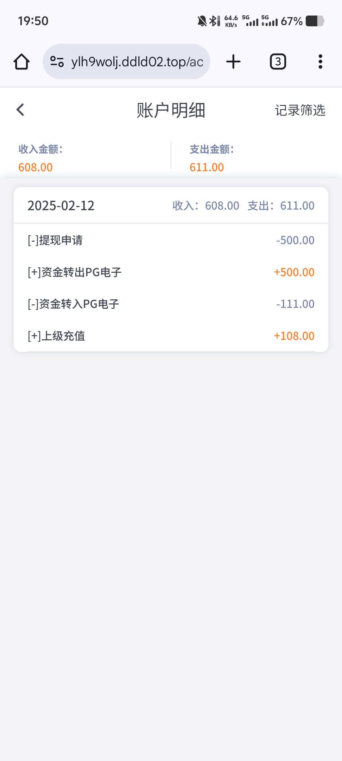Image resolution: width=342 pixels, height=761 pixels.
Task: Tap the 2025-02-12 date header
Action: (61, 206)
